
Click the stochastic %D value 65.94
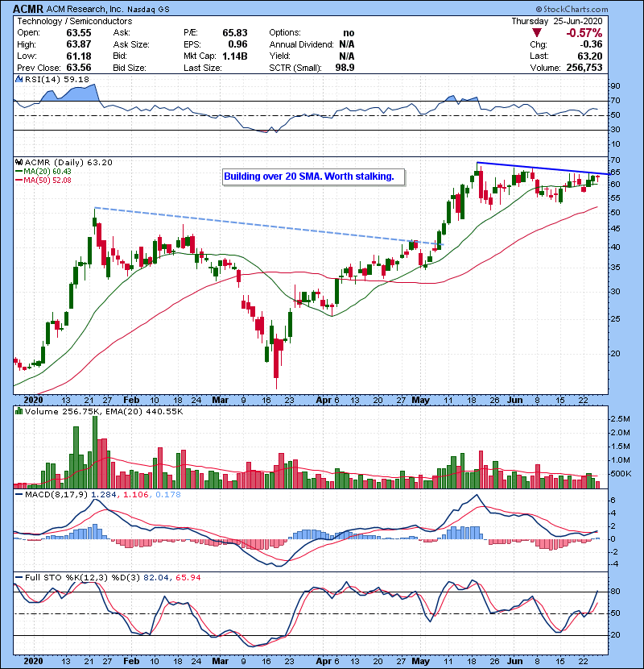click(x=188, y=577)
